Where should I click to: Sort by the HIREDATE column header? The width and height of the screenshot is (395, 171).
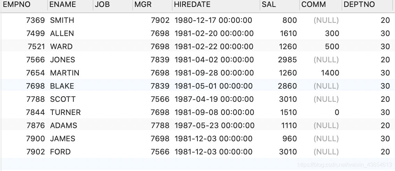[216, 4]
